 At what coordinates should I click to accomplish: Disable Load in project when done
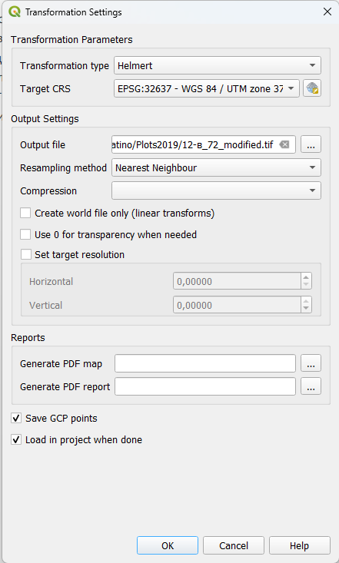pyautogui.click(x=16, y=439)
